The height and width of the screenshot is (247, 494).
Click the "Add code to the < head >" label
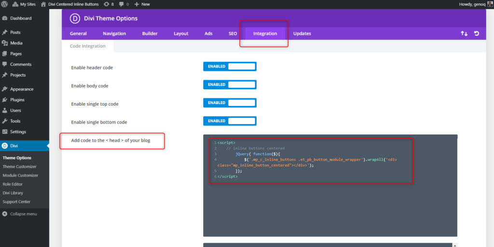[x=110, y=140]
